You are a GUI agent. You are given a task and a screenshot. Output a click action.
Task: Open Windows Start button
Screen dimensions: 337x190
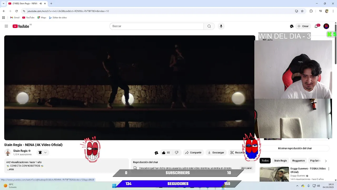pos(114,186)
